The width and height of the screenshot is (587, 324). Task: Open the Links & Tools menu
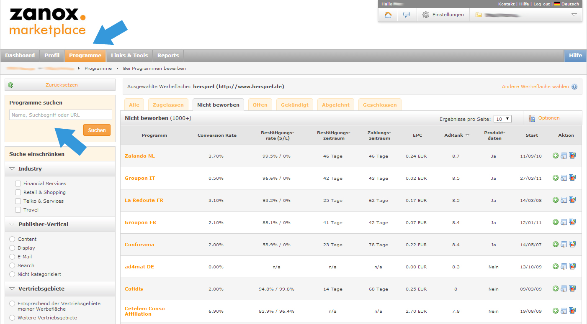[x=129, y=55]
